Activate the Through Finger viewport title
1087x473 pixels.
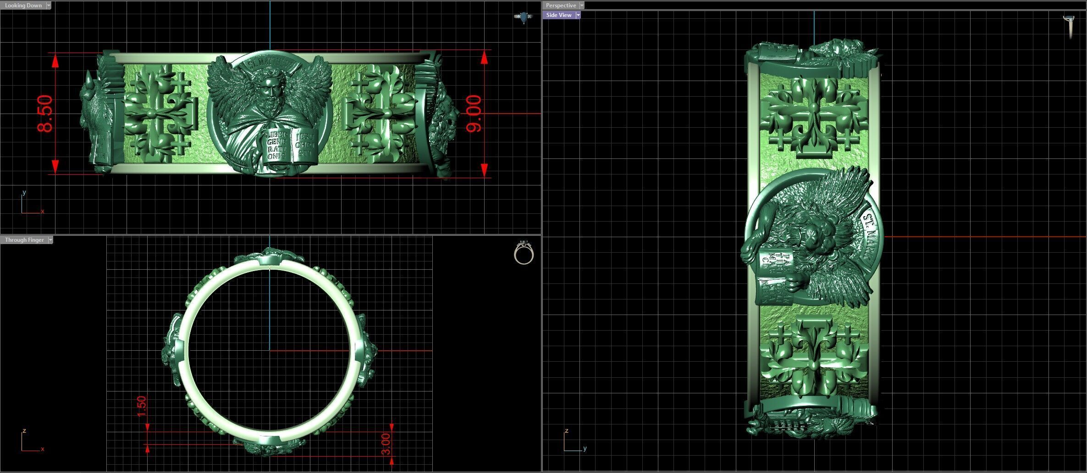point(24,240)
